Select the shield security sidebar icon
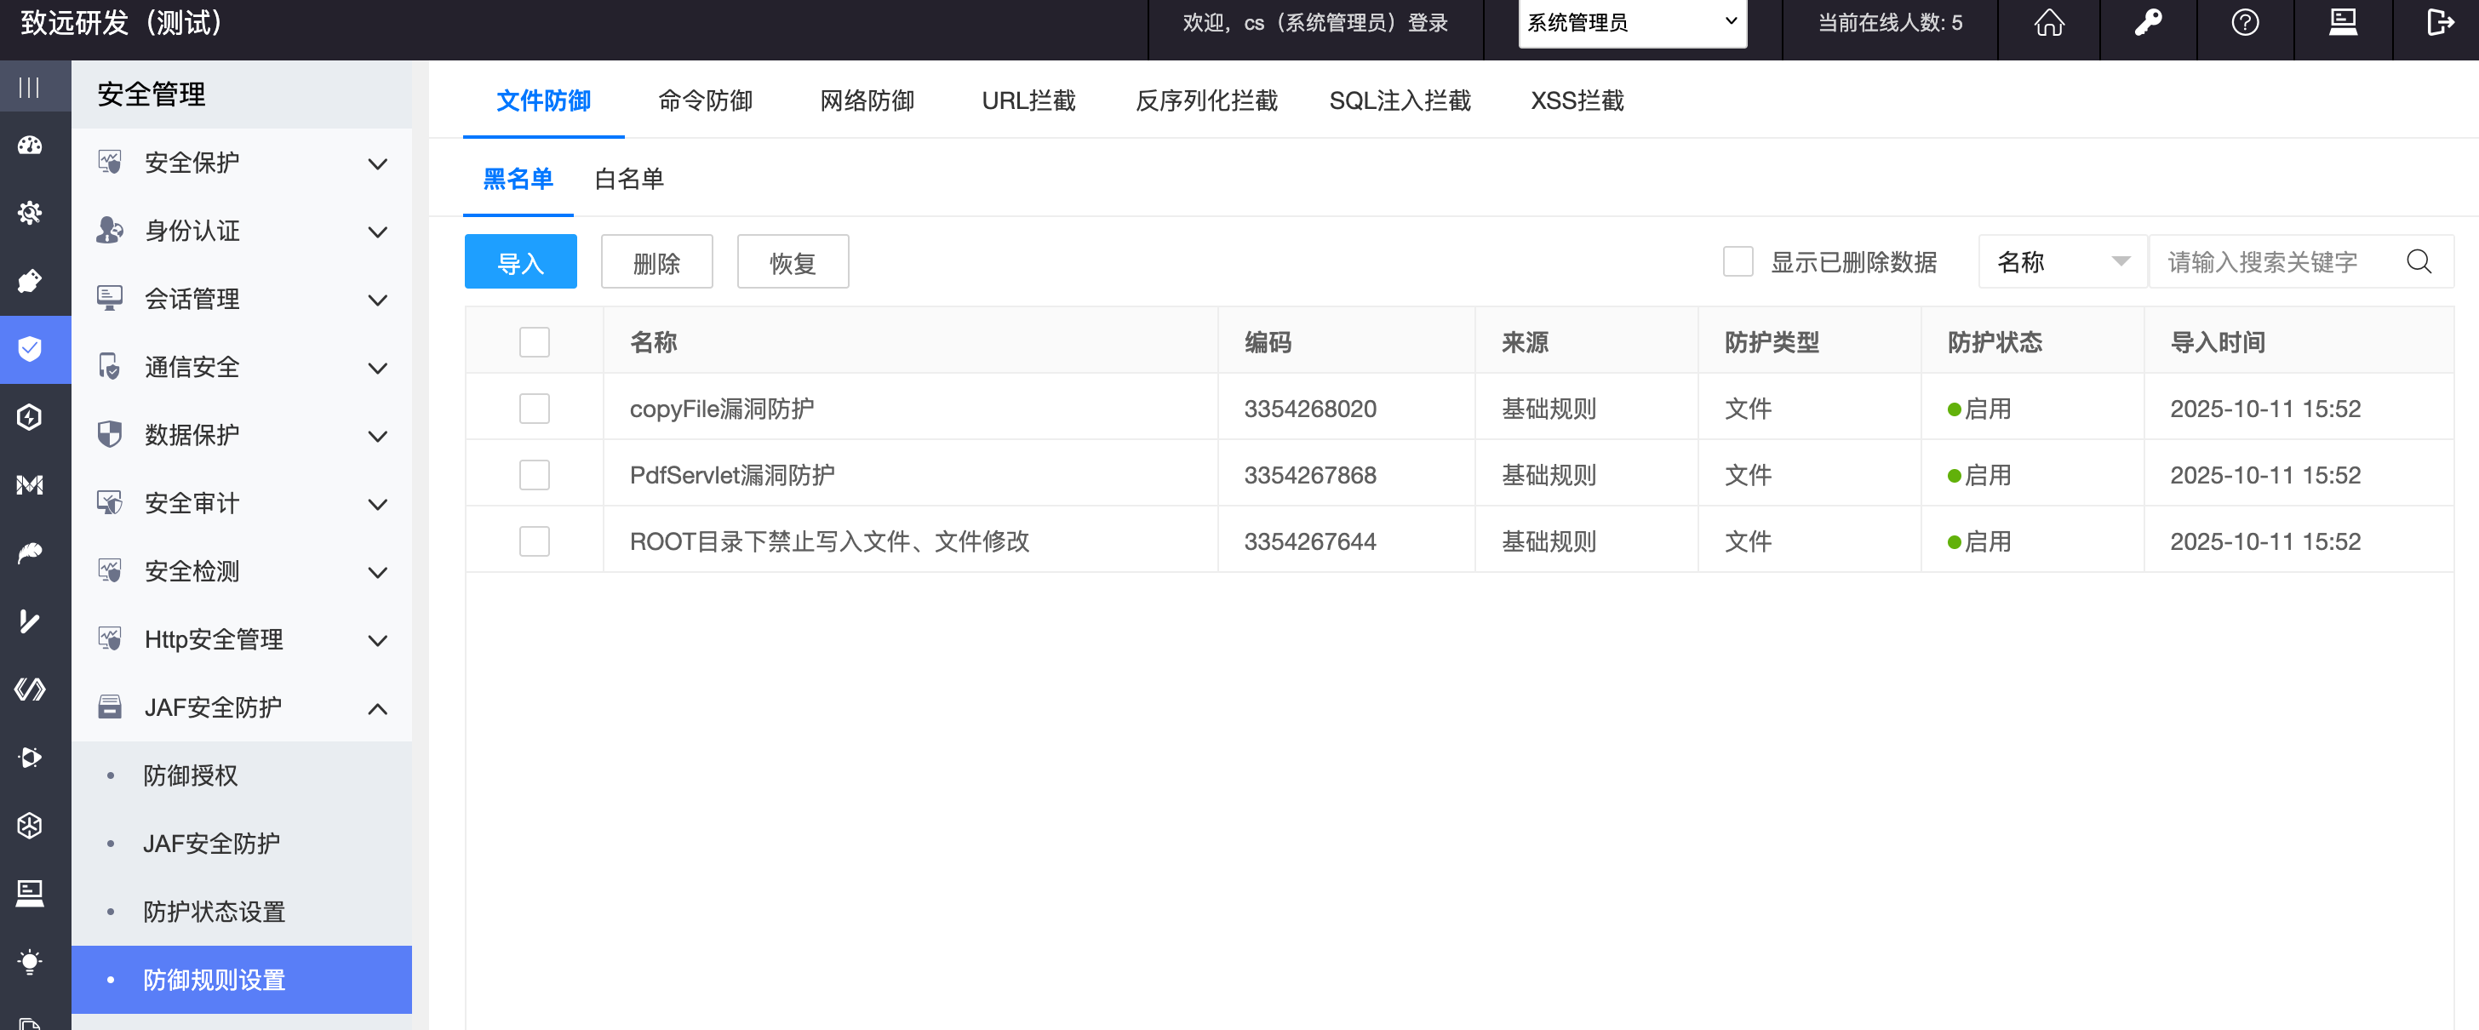This screenshot has width=2479, height=1030. [x=30, y=348]
